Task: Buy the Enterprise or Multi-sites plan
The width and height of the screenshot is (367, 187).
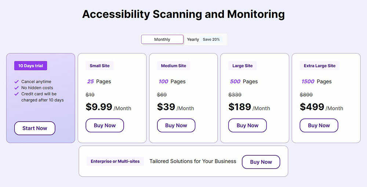Action: [x=261, y=162]
